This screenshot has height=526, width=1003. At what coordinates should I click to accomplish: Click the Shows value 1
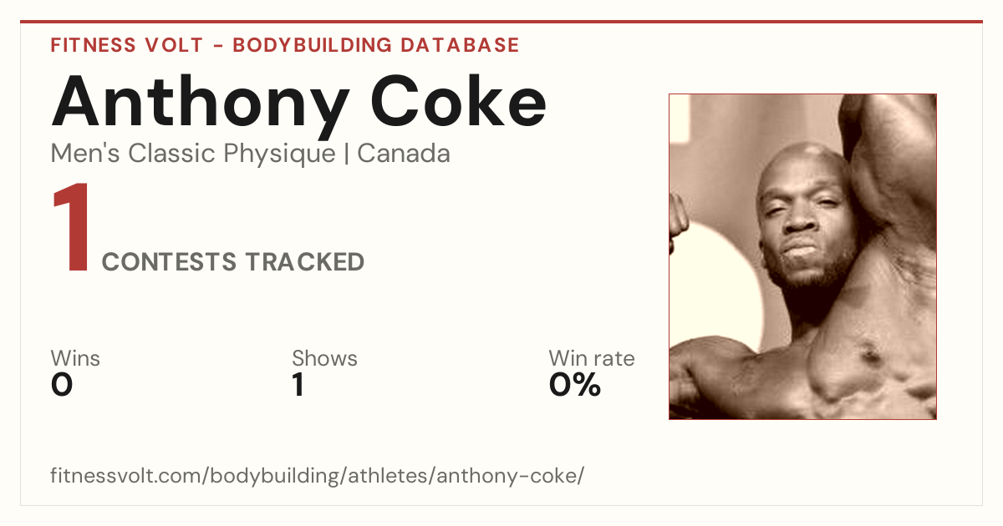298,384
